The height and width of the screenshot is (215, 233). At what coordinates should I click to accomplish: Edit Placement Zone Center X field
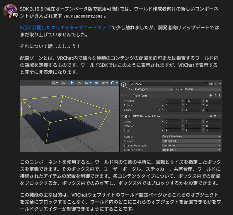(x=173, y=122)
